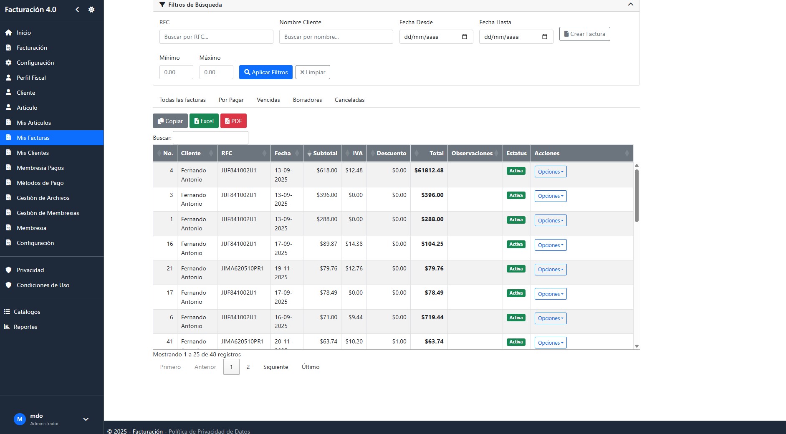Open calendar picker in Fecha Hasta field

pos(544,37)
